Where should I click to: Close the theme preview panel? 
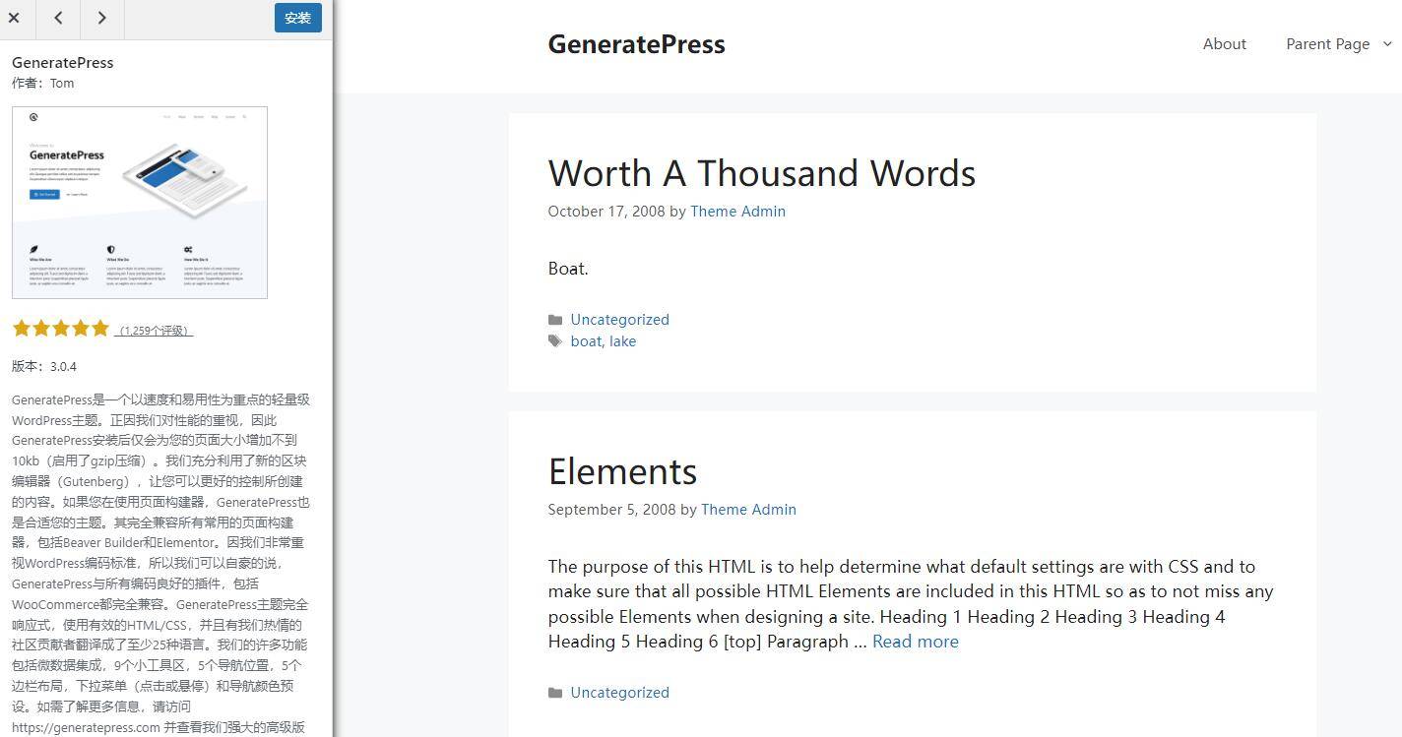pyautogui.click(x=15, y=18)
